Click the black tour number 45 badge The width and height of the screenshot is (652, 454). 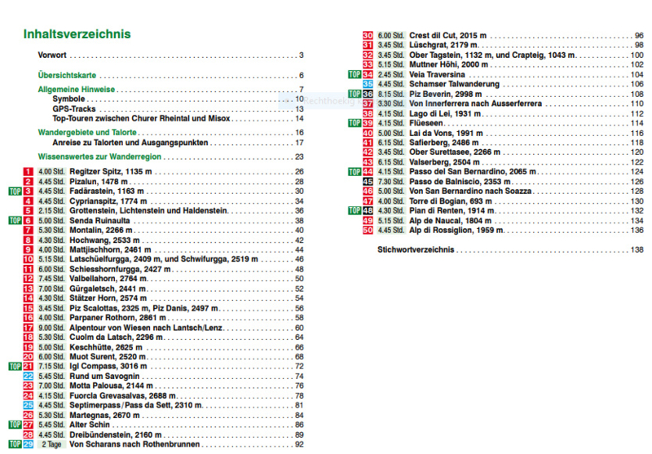coord(368,182)
